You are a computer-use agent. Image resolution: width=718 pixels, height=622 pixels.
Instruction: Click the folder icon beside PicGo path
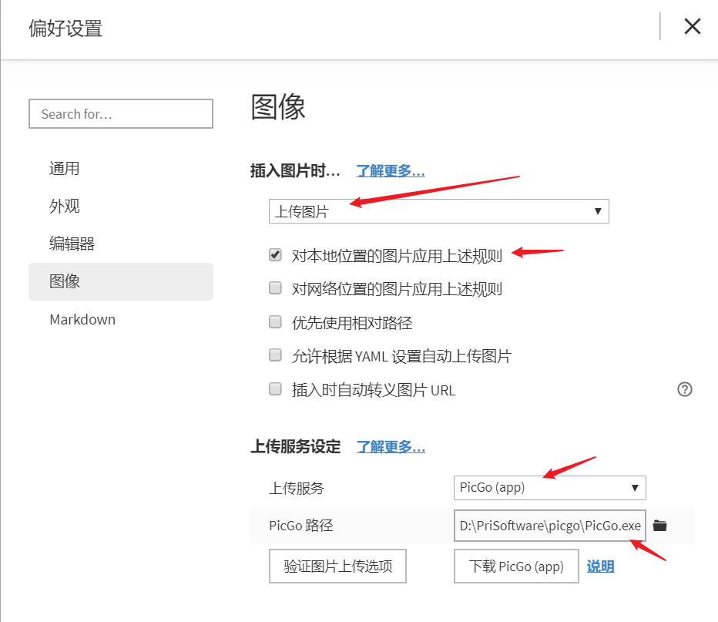659,526
